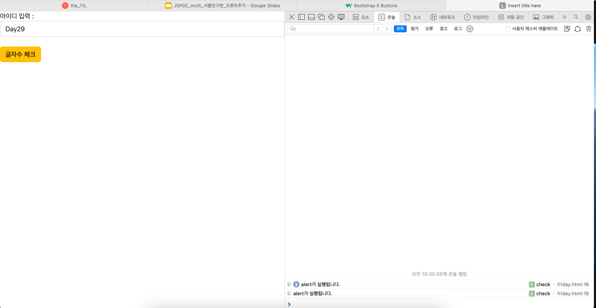Focus the 아이디 입력 text field
This screenshot has width=596, height=308.
point(142,29)
